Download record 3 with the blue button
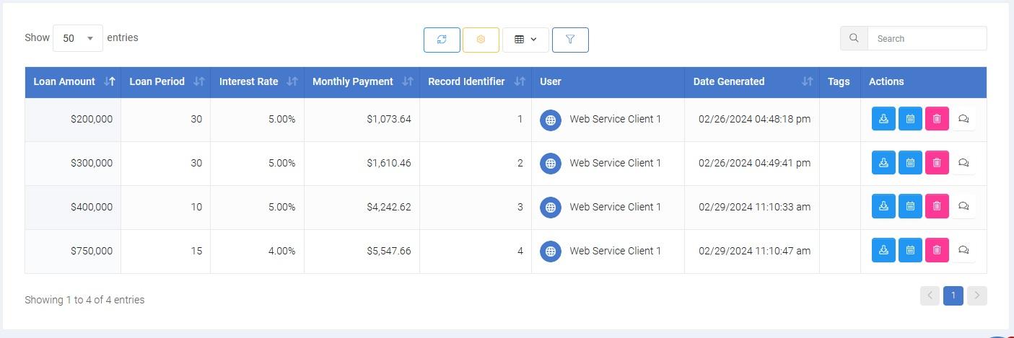 pyautogui.click(x=883, y=207)
